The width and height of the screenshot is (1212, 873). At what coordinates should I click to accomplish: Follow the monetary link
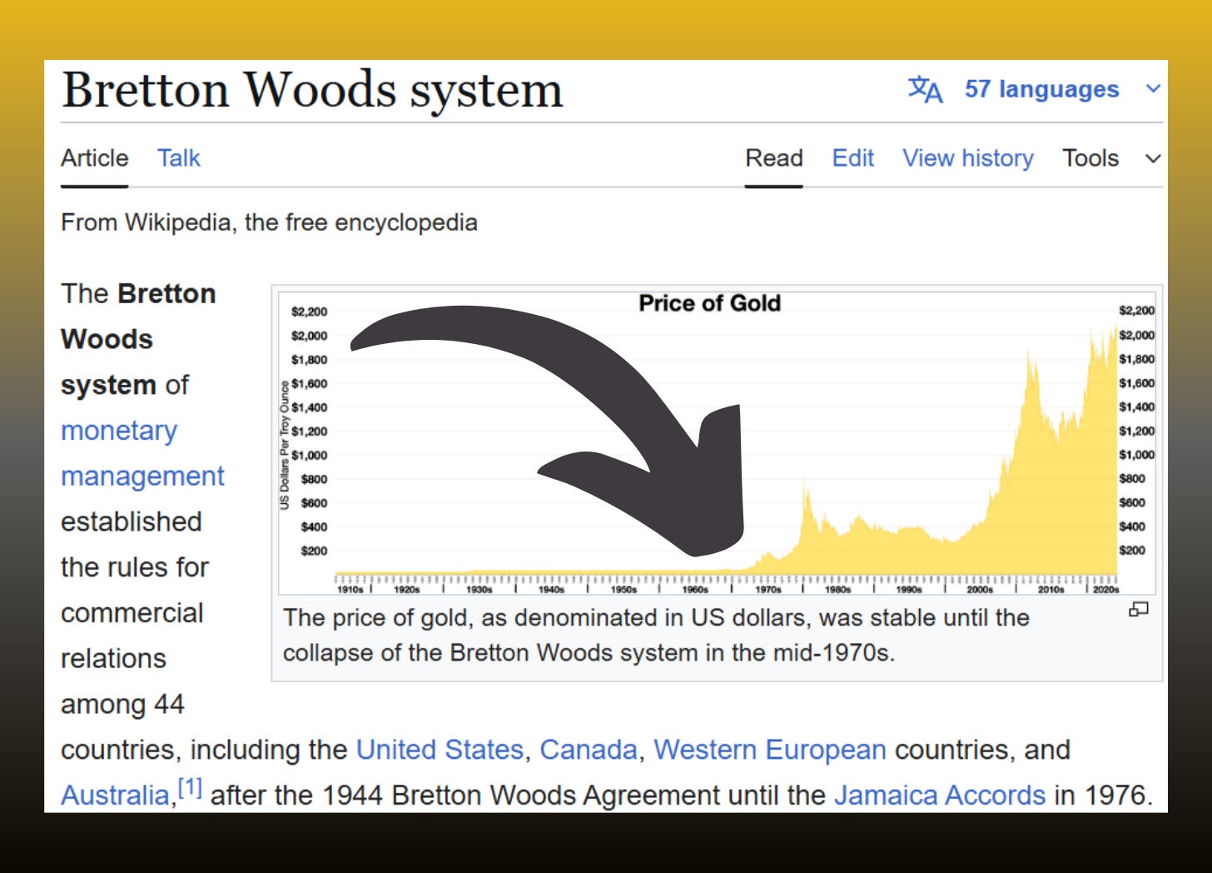point(119,431)
